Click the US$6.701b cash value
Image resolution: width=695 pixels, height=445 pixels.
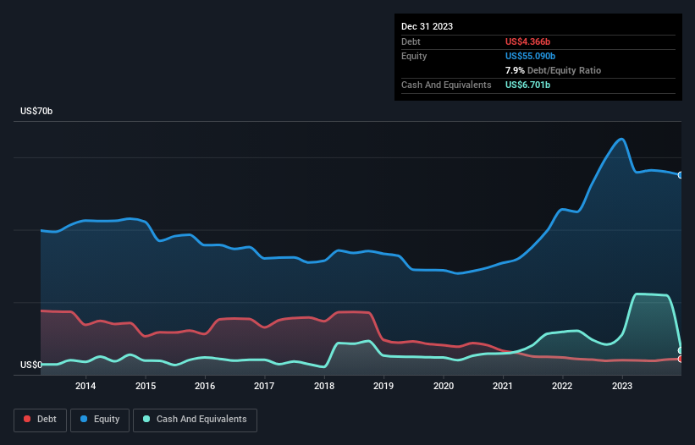527,85
